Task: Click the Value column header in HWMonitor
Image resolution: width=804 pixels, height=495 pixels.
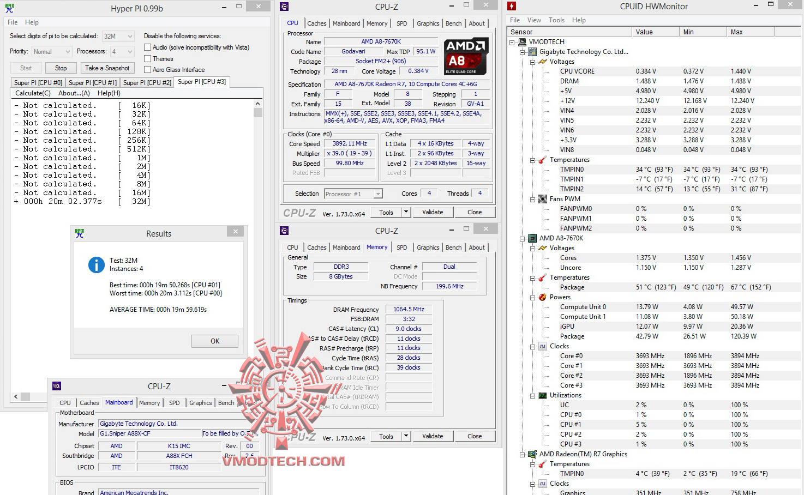Action: click(x=655, y=32)
